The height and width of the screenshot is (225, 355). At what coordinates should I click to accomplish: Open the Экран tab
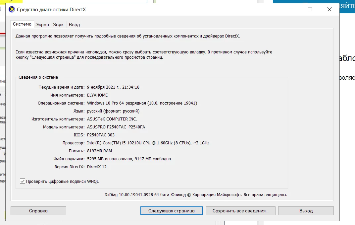tap(42, 25)
